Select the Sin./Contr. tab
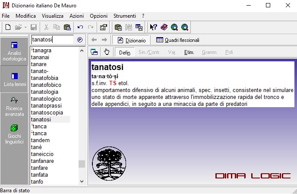Viewport: 297px width, 194px height. [149, 52]
